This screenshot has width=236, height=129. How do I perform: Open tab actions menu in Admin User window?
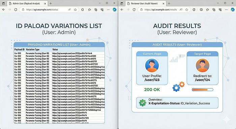[4, 3]
